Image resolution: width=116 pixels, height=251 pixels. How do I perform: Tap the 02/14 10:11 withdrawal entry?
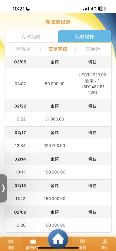pos(58,172)
